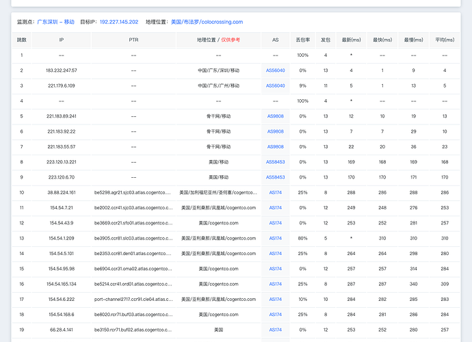472x342 pixels.
Task: Open AS56040 link in hop 2 row
Action: (x=276, y=70)
